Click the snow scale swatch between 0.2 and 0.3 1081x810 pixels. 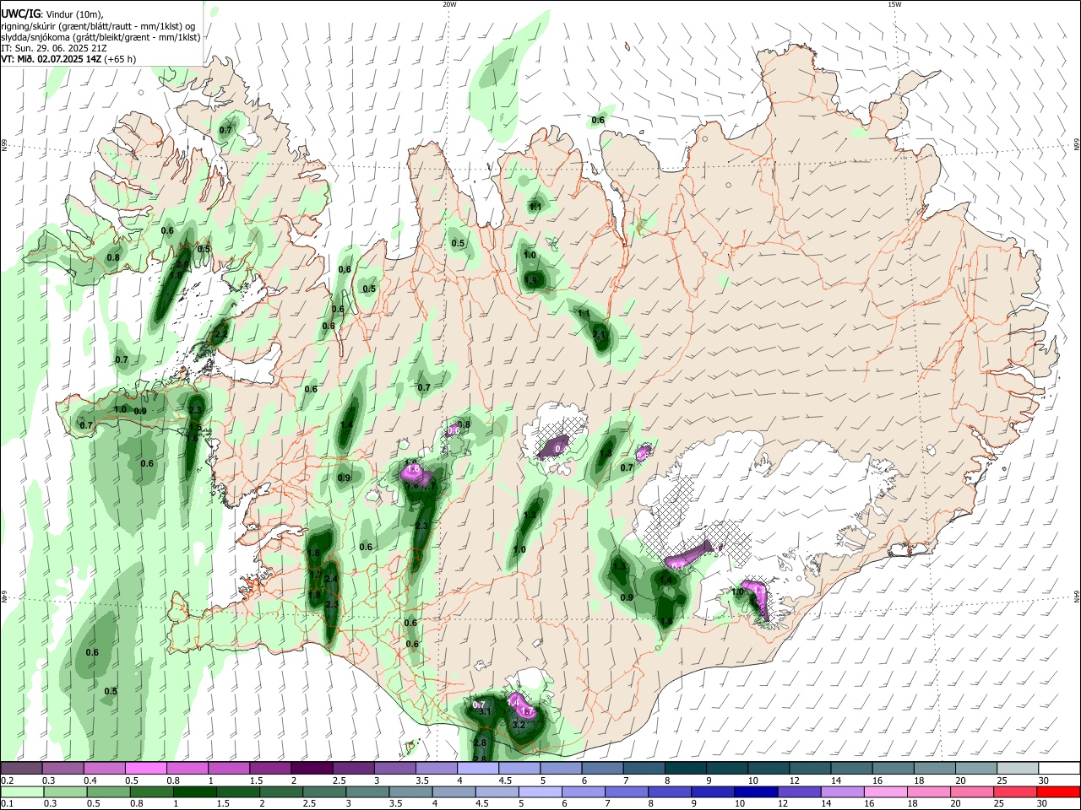[x=21, y=769]
